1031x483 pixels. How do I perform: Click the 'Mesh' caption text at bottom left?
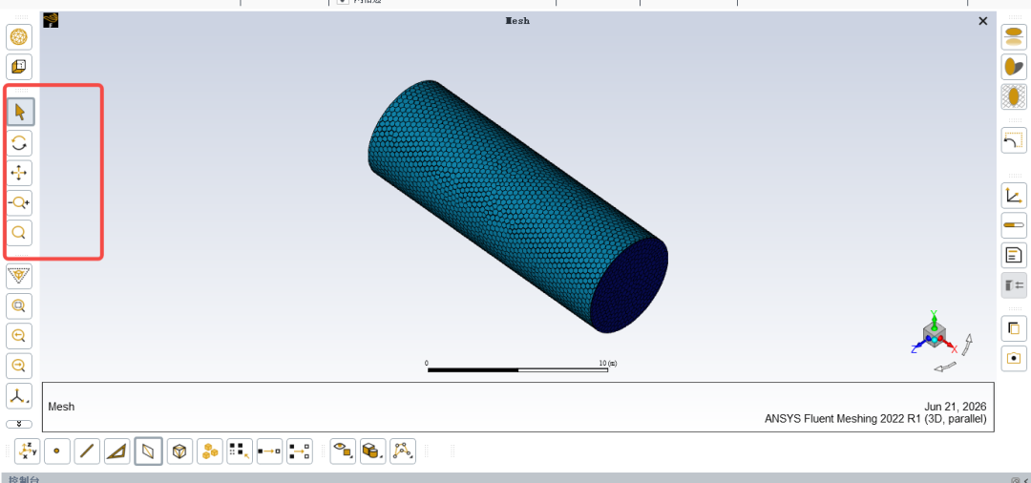coord(61,407)
